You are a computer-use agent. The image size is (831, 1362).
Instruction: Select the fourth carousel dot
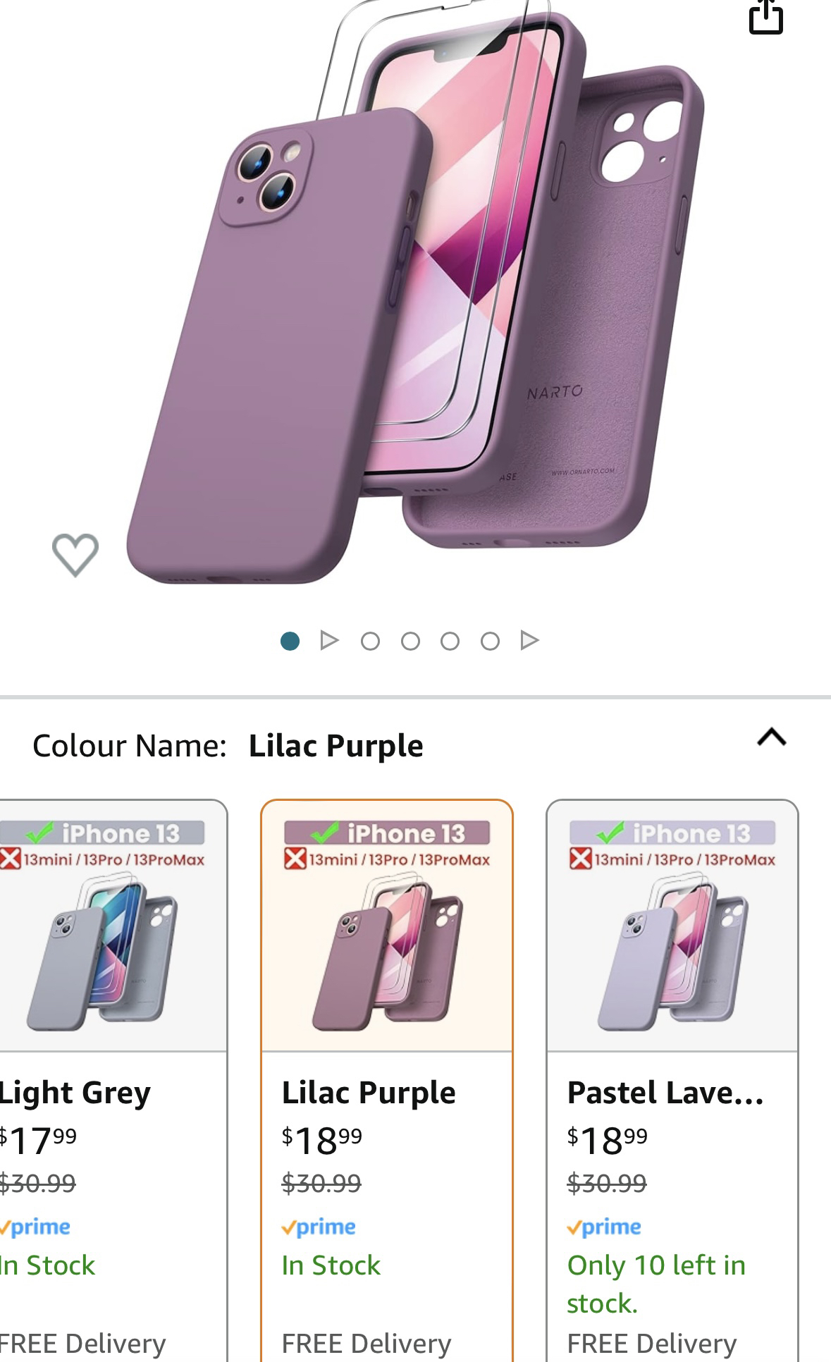tap(410, 641)
